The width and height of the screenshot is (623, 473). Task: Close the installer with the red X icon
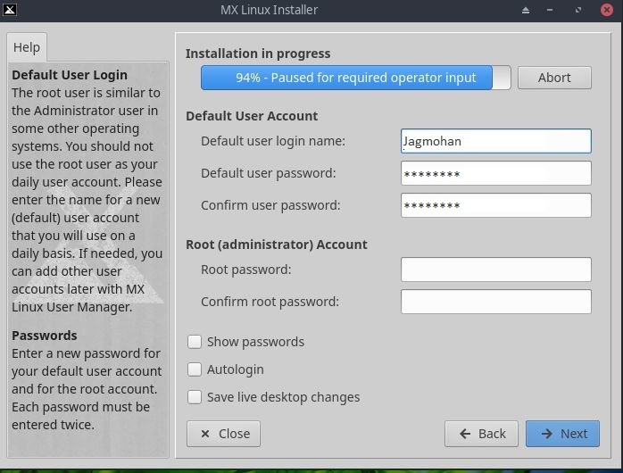tap(607, 10)
